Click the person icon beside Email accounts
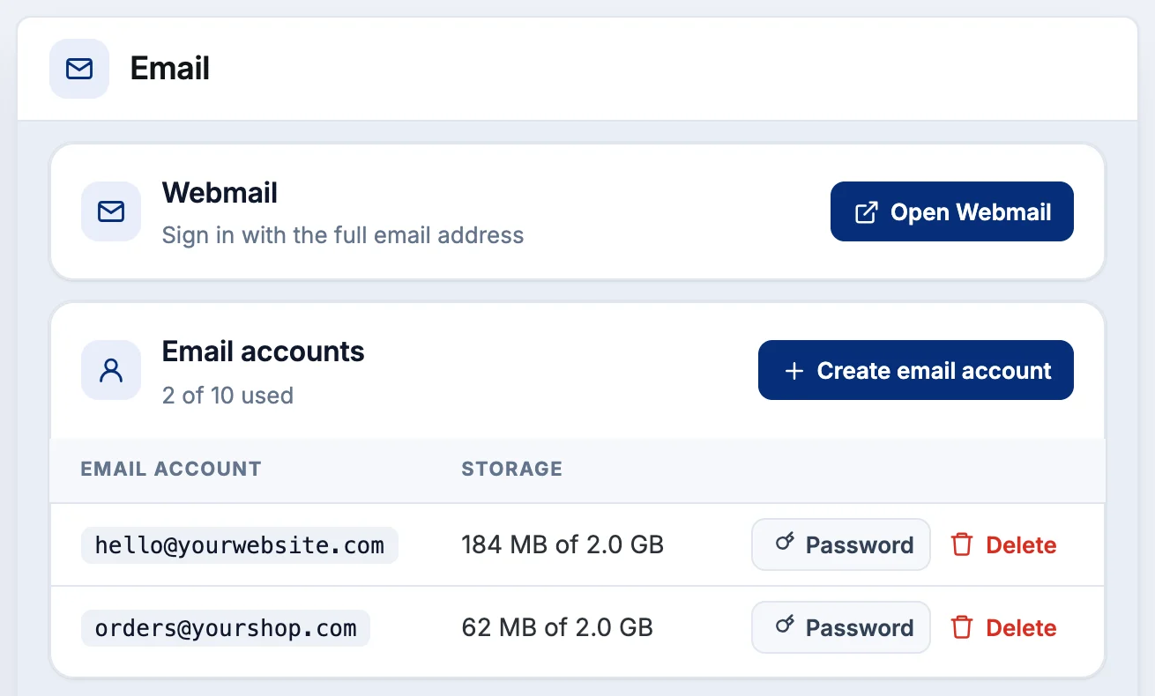This screenshot has width=1155, height=696. pyautogui.click(x=111, y=370)
